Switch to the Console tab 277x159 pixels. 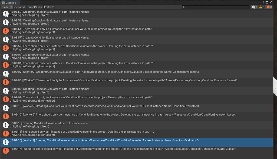pos(10,2)
